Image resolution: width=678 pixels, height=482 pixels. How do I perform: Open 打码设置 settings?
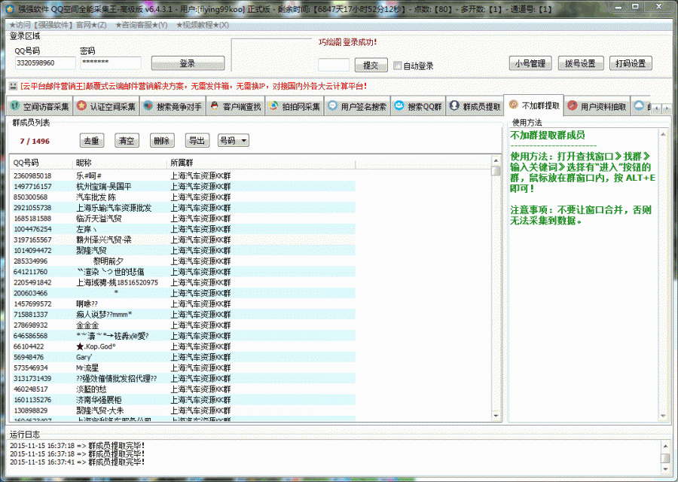(x=631, y=63)
